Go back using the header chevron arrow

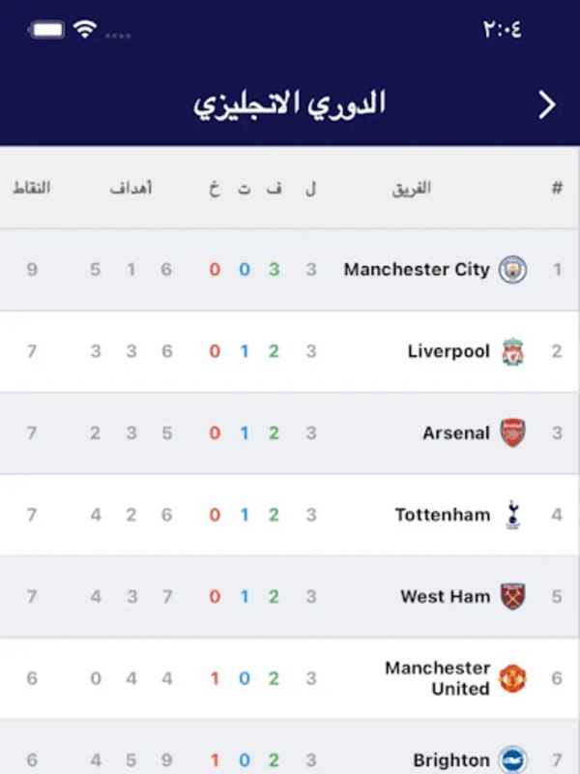[547, 104]
